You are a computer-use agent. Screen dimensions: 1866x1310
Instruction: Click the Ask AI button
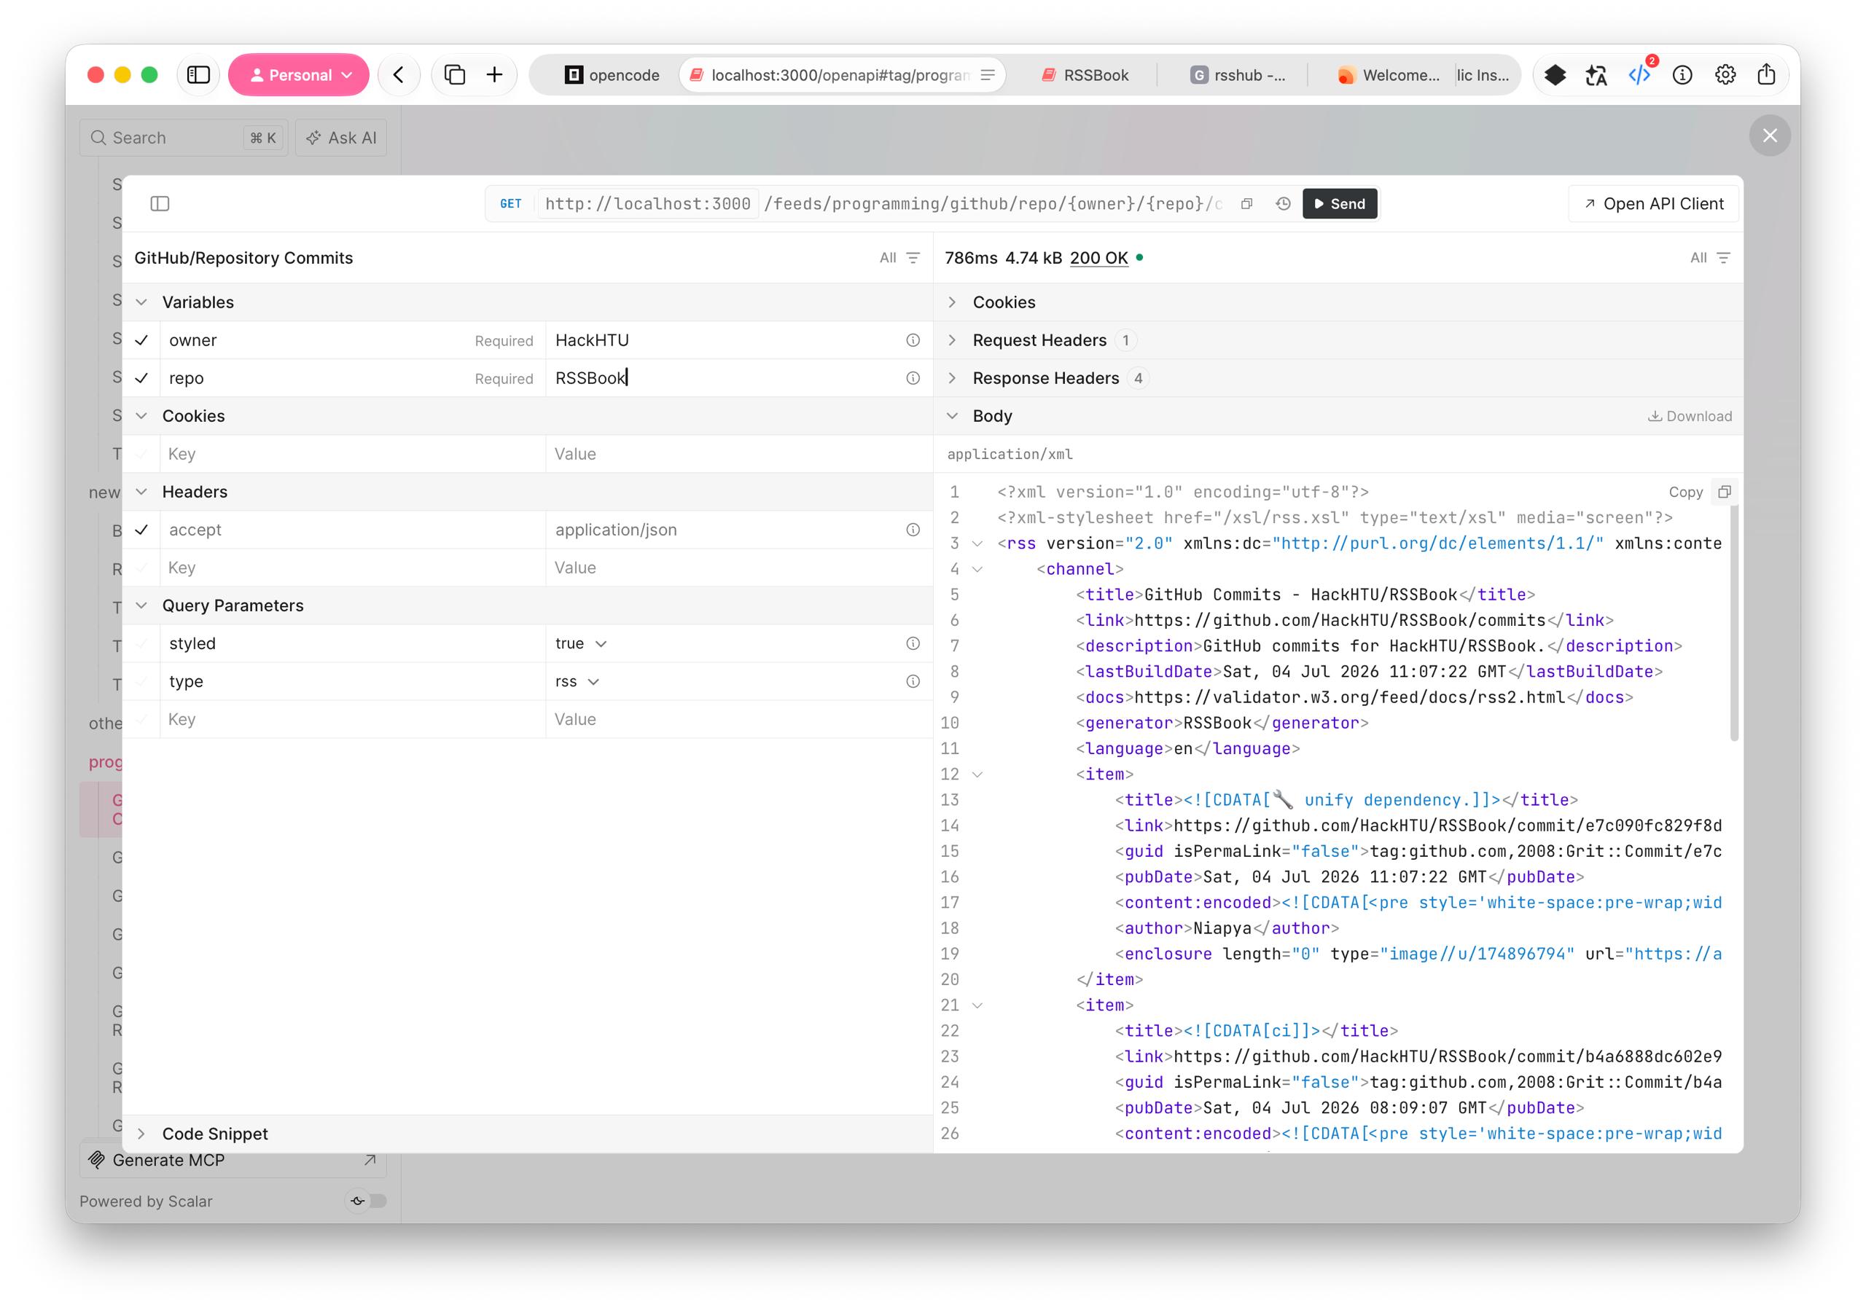(x=341, y=138)
